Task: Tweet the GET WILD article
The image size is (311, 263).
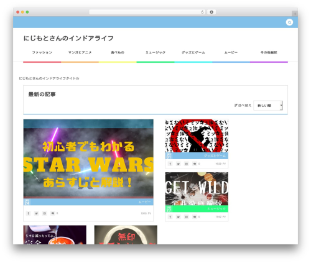Action: (x=178, y=217)
